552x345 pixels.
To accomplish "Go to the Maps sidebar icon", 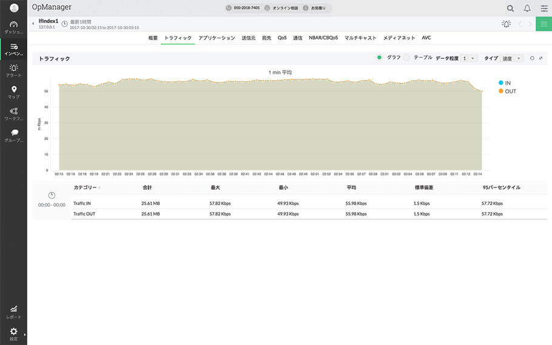I will (13, 92).
